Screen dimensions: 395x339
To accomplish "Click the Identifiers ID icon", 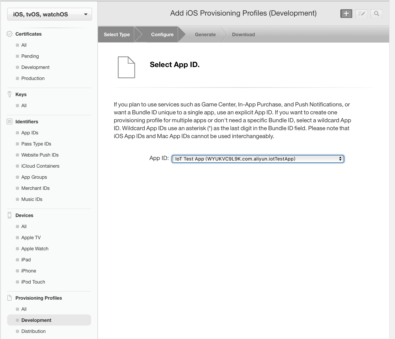I will click(10, 121).
